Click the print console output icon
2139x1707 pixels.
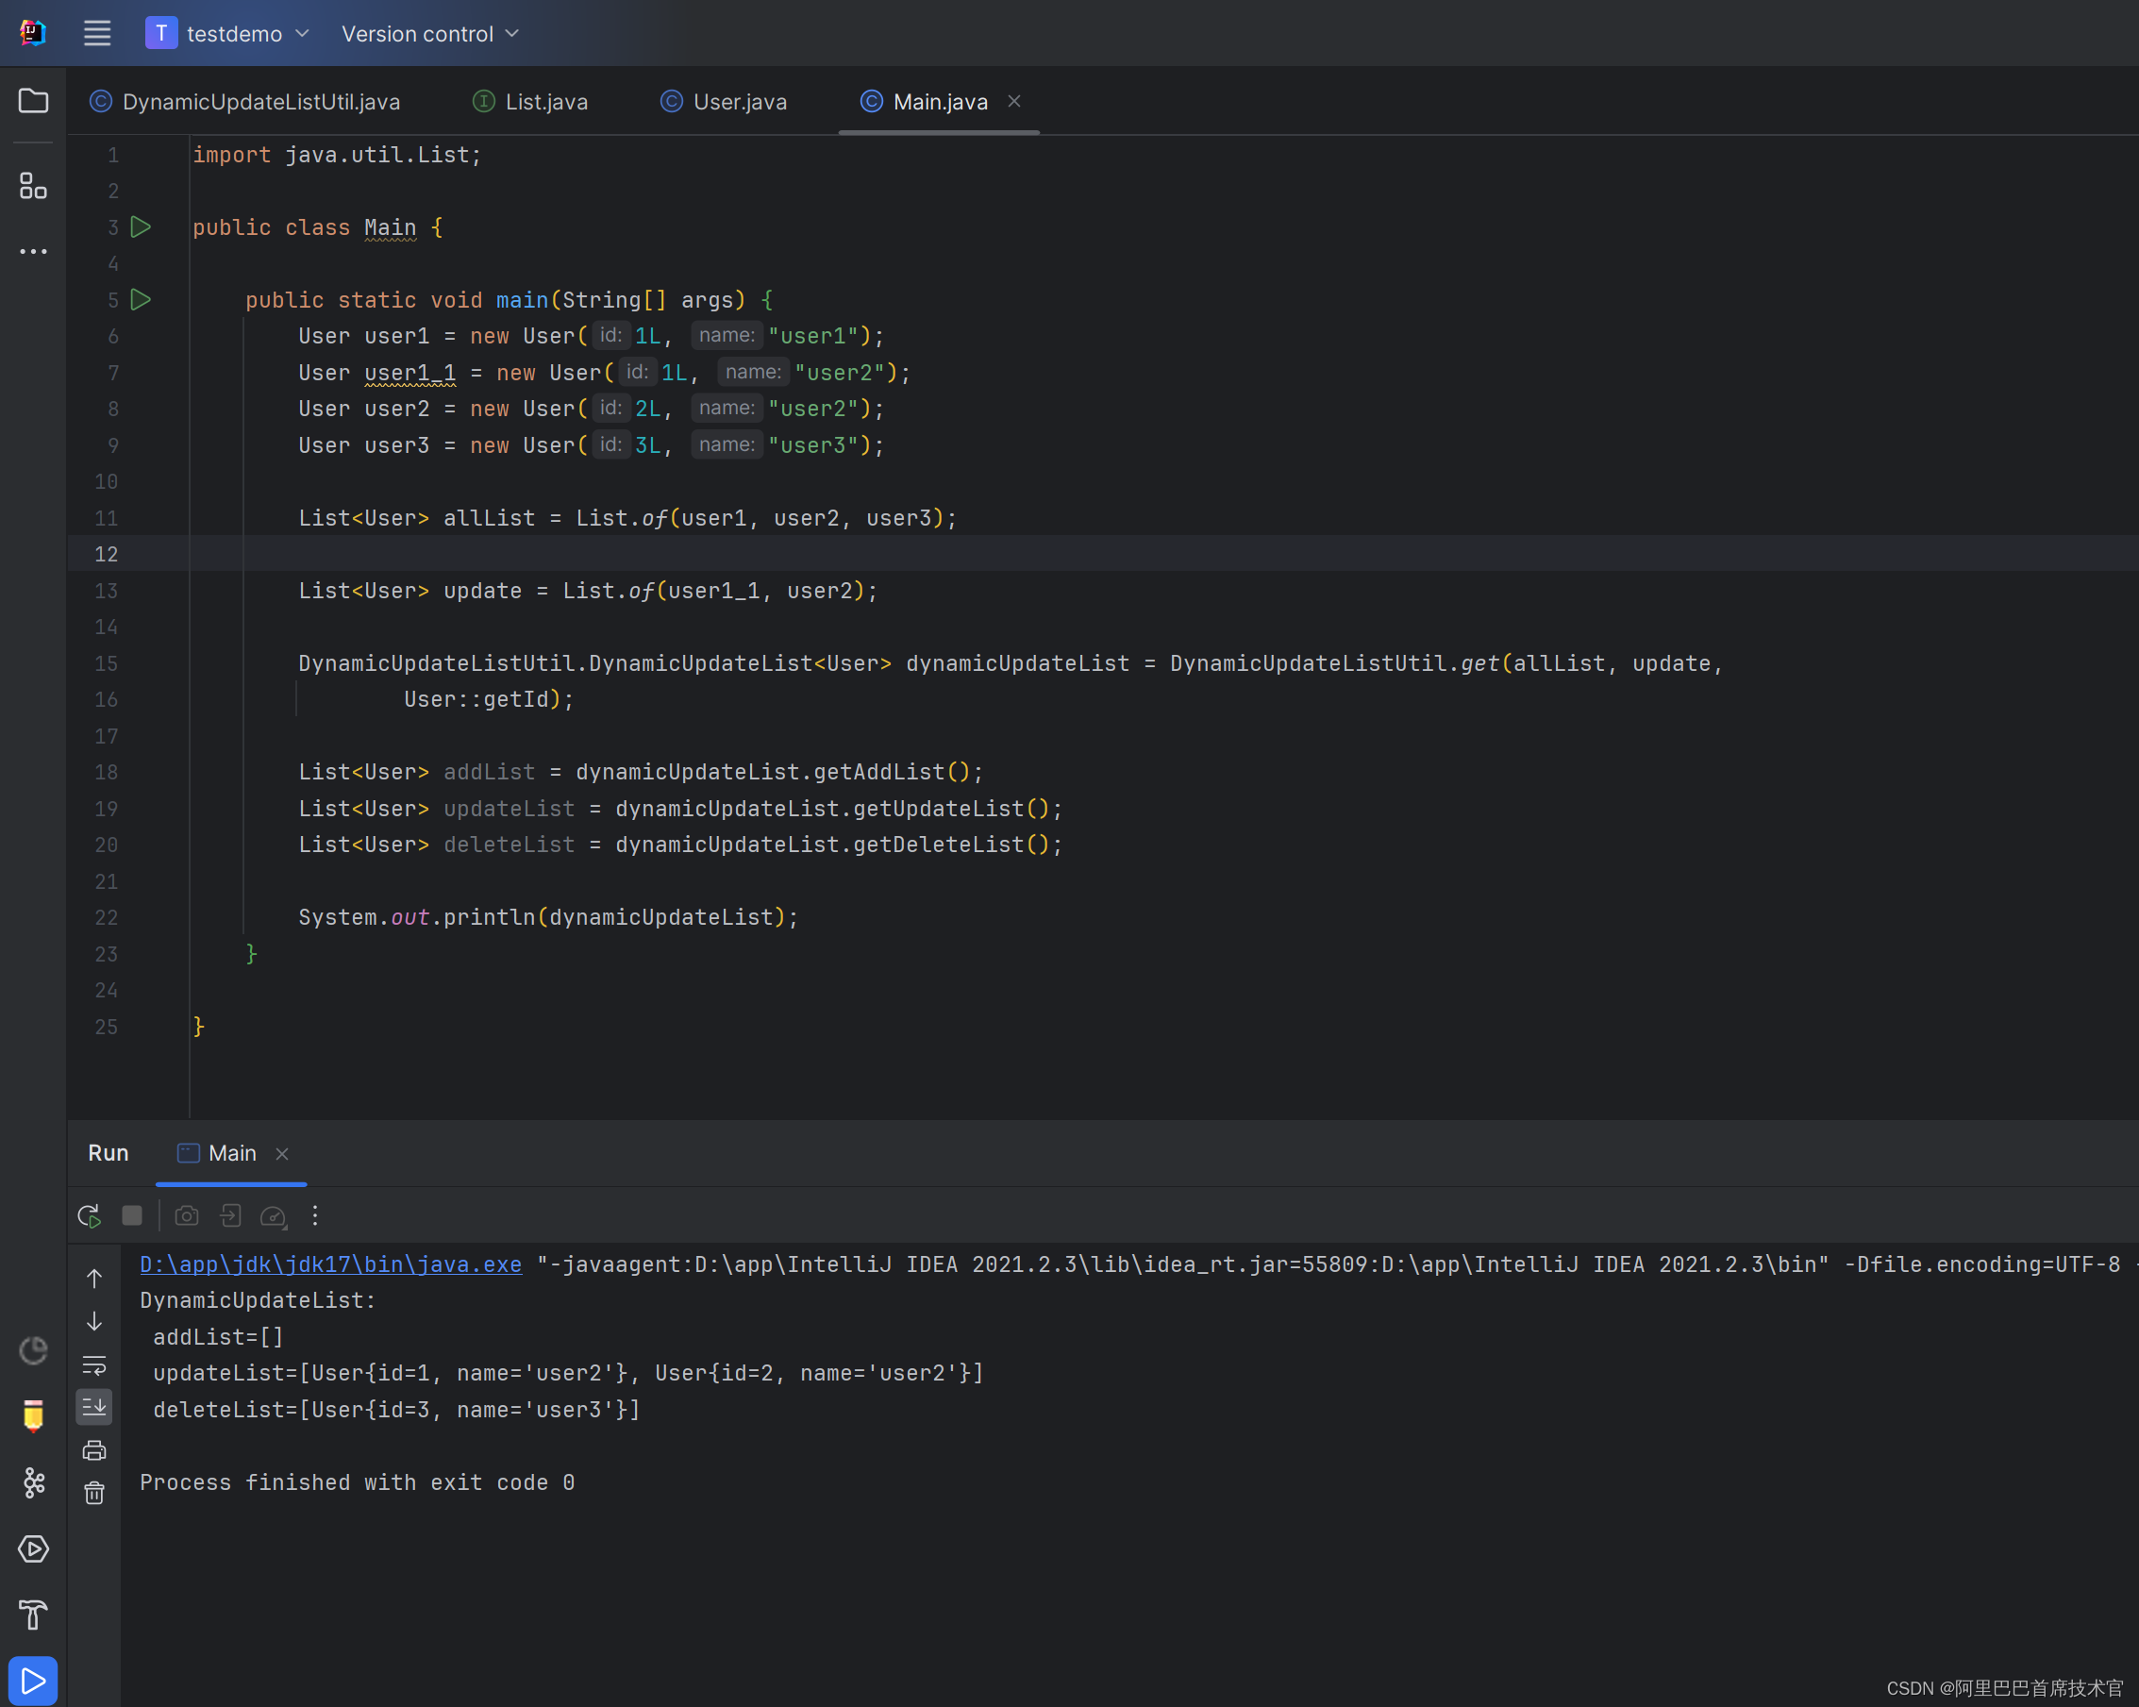[x=94, y=1450]
